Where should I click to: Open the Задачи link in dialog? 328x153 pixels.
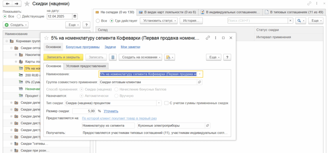click(110, 47)
